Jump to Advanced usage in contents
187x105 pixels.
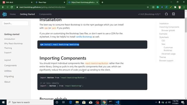pyautogui.click(x=169, y=54)
